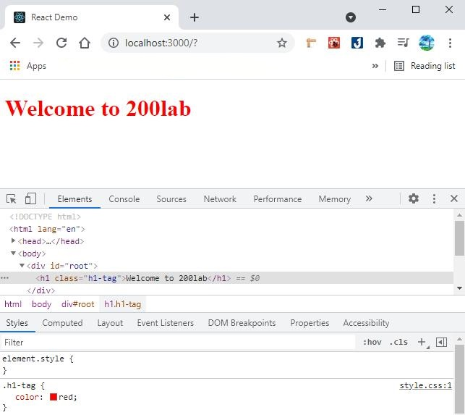The width and height of the screenshot is (465, 415).
Task: Click the browser back arrow
Action: pyautogui.click(x=15, y=43)
